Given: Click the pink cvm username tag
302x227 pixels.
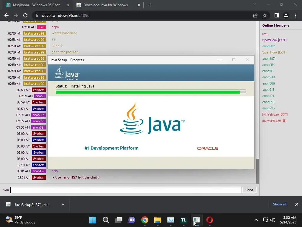Looking at the screenshot, I should click(41, 27).
